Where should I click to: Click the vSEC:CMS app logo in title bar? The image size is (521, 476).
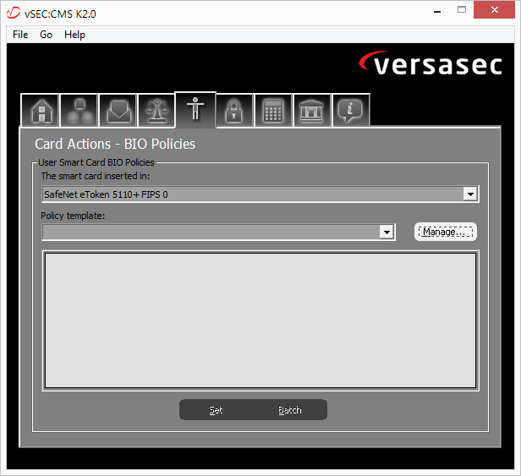click(x=14, y=13)
